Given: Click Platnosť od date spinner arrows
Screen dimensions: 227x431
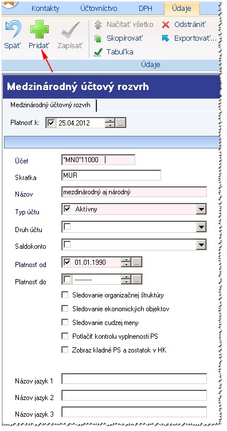Looking at the screenshot, I should click(x=126, y=262).
